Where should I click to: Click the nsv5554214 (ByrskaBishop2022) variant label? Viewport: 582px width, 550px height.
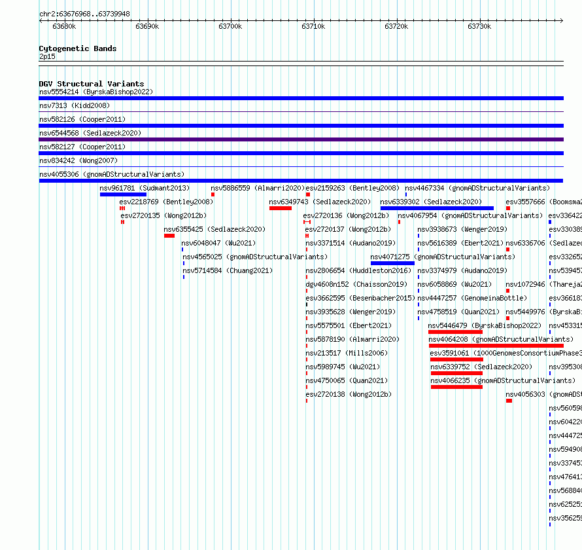pyautogui.click(x=96, y=92)
